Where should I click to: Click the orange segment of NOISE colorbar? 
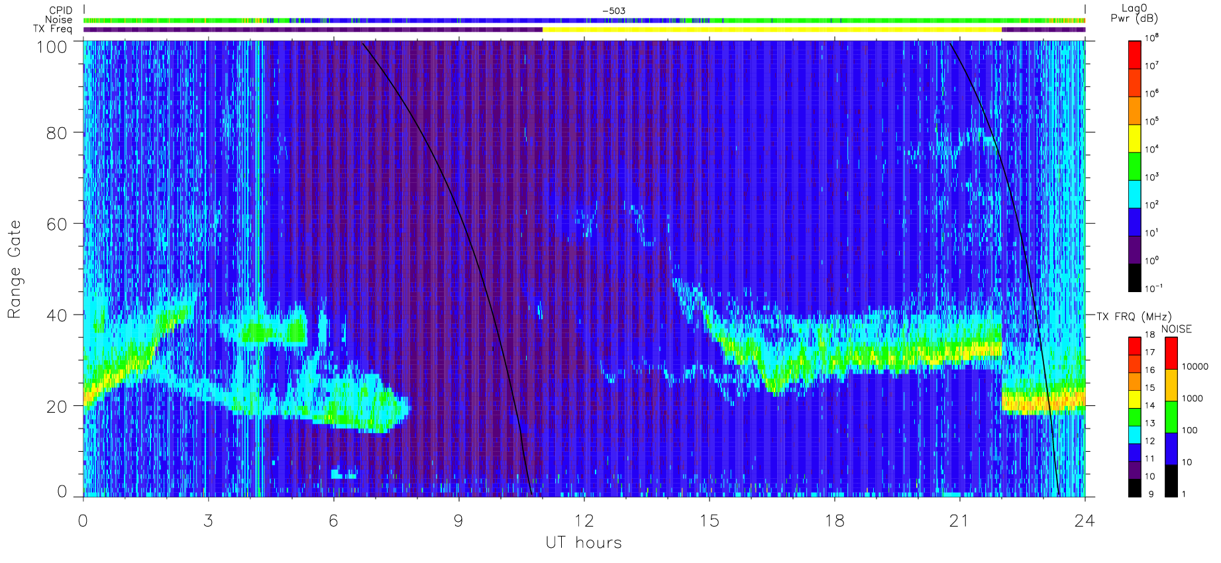click(1171, 385)
